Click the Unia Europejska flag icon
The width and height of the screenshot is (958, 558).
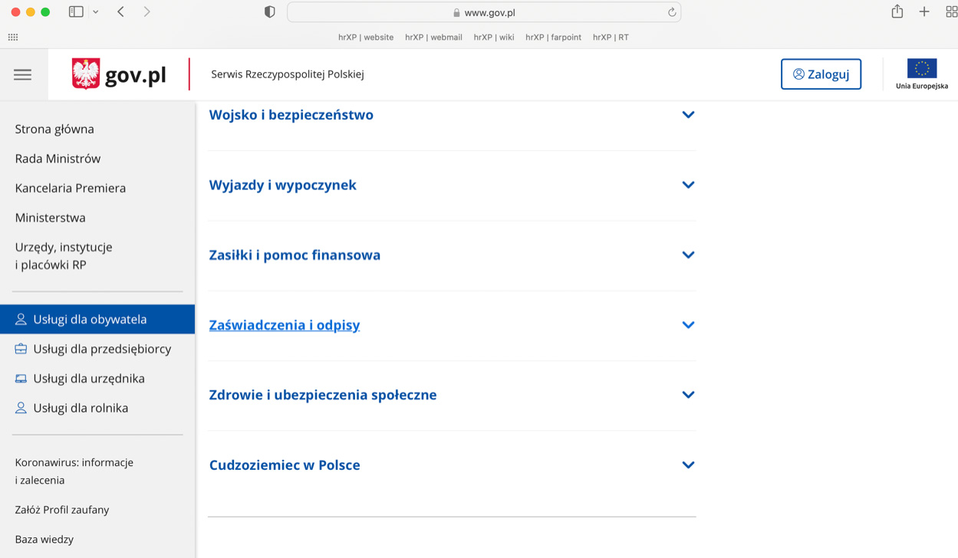tap(921, 69)
